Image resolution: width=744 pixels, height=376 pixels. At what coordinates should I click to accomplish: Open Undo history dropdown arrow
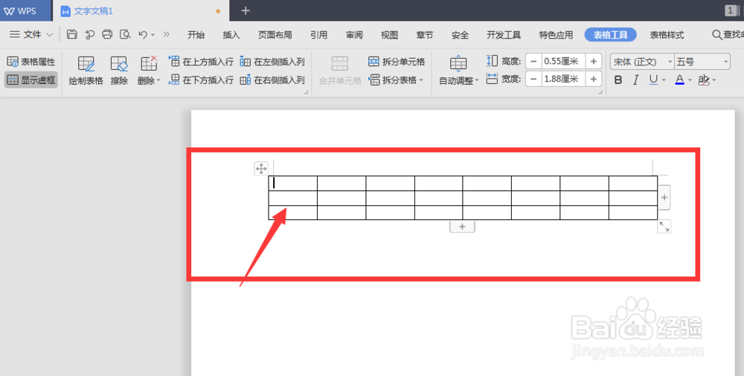153,35
